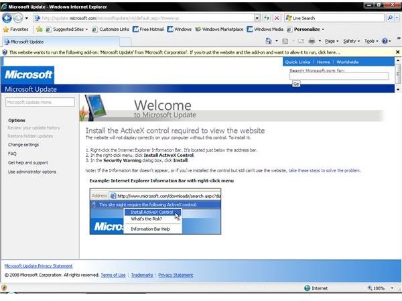Open Microsoft Update Privacy Statement
The height and width of the screenshot is (301, 402).
point(38,266)
